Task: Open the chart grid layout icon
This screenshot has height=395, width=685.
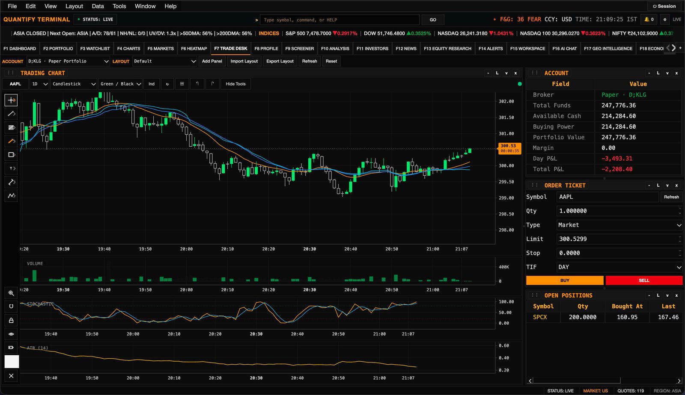Action: point(182,84)
